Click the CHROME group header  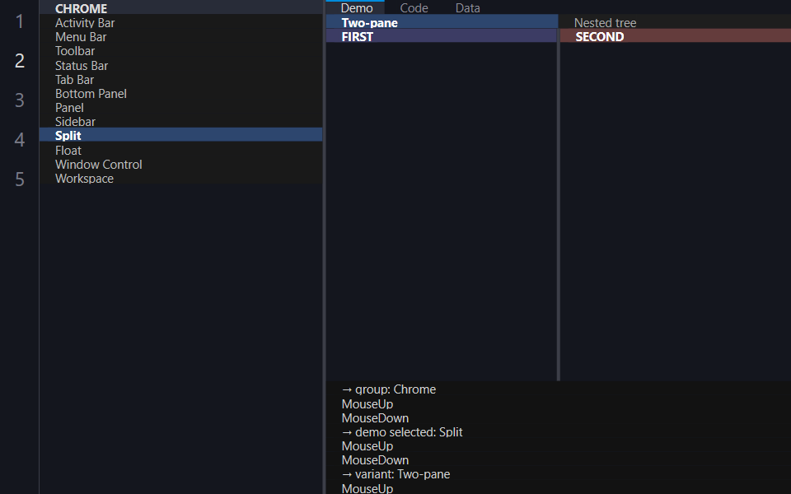coord(180,8)
